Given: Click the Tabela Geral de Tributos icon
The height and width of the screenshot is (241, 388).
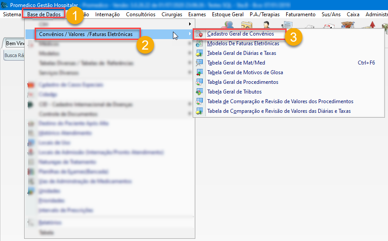Looking at the screenshot, I should tap(200, 92).
